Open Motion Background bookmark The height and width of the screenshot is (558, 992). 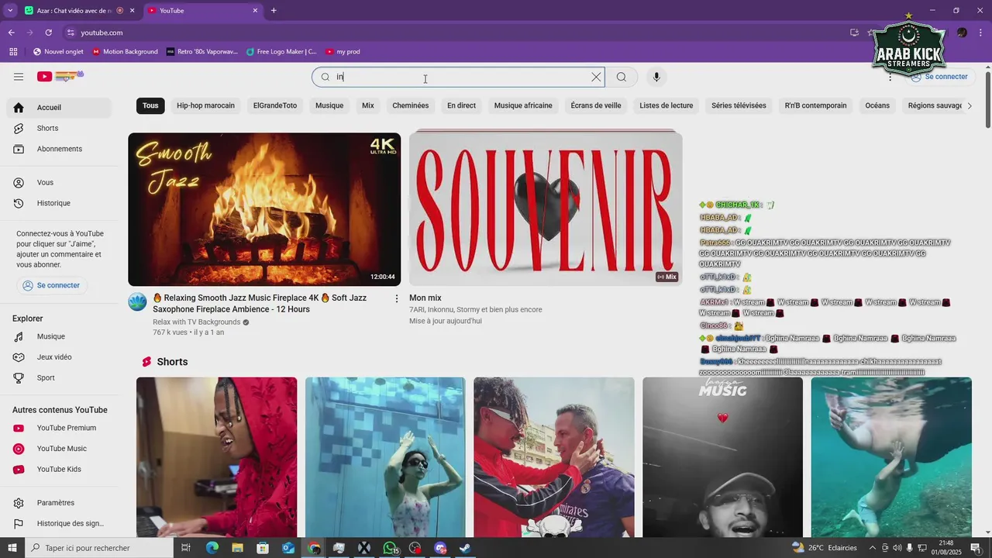[x=125, y=52]
